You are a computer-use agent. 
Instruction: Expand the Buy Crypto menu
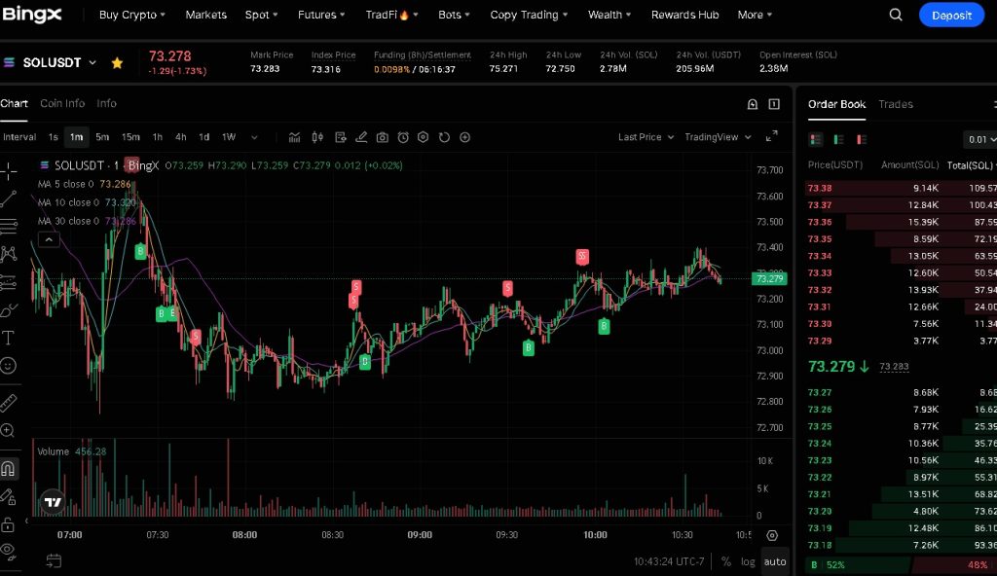click(x=131, y=15)
